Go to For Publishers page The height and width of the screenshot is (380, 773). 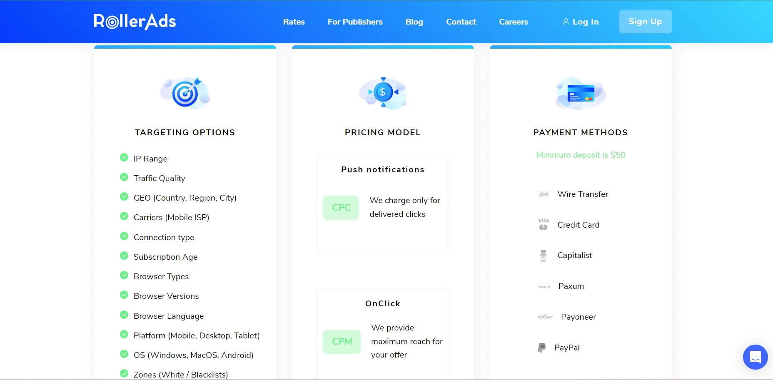(x=355, y=22)
